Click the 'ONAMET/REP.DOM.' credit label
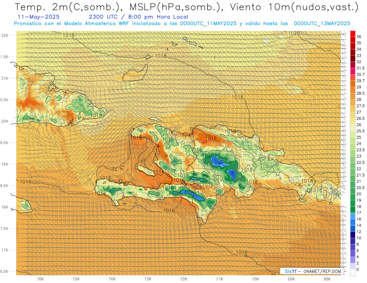Image resolution: width=367 pixels, height=283 pixels. tap(322, 271)
